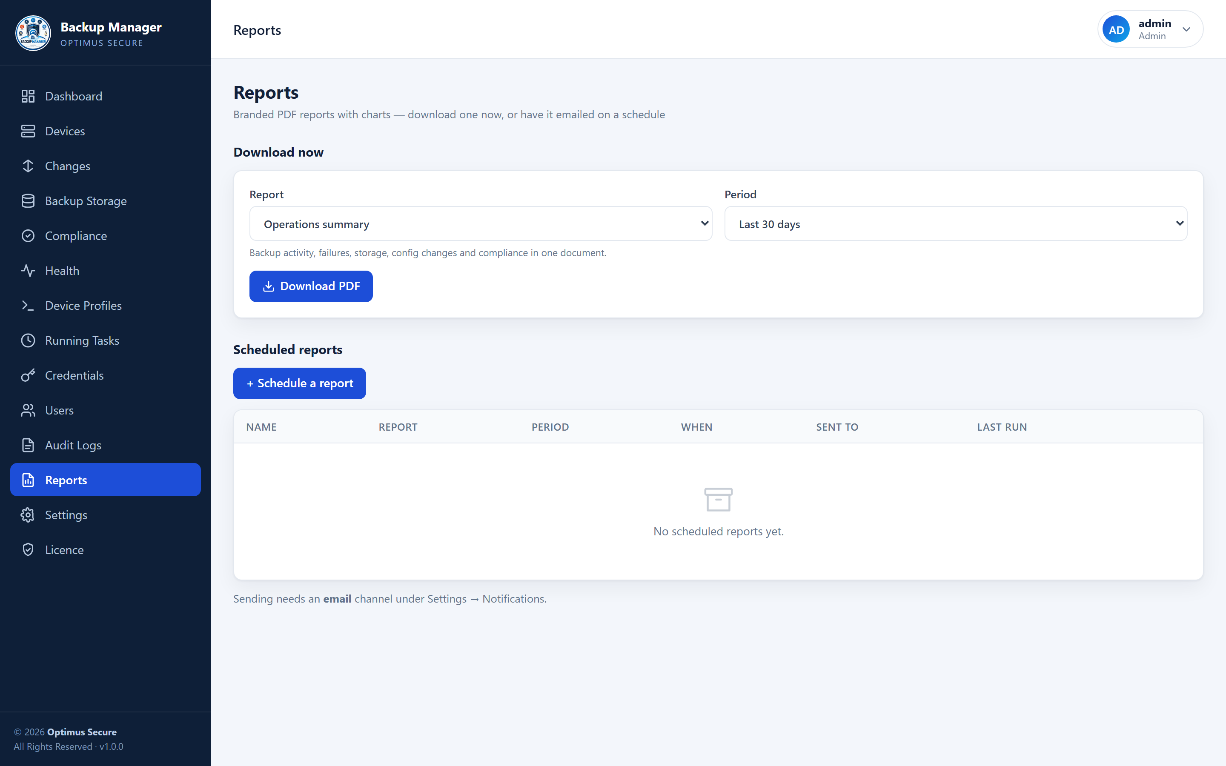Open the Credentials page

pyautogui.click(x=106, y=375)
